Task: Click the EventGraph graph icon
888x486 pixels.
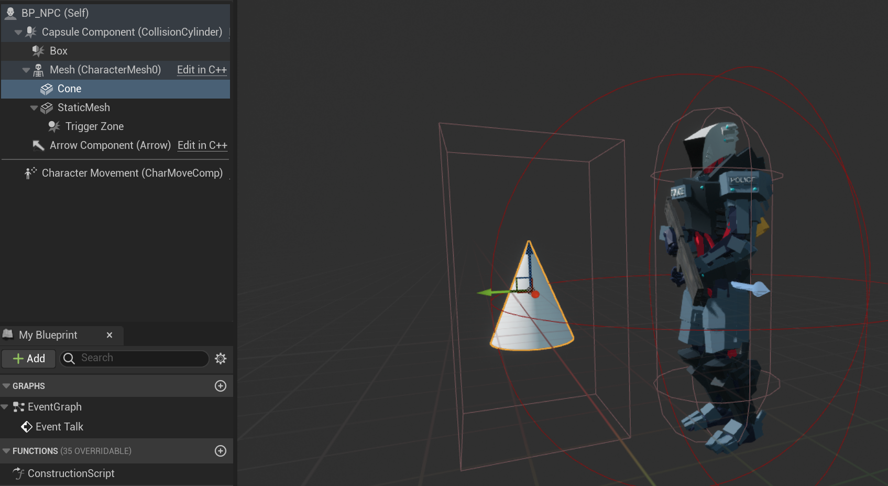Action: tap(19, 407)
